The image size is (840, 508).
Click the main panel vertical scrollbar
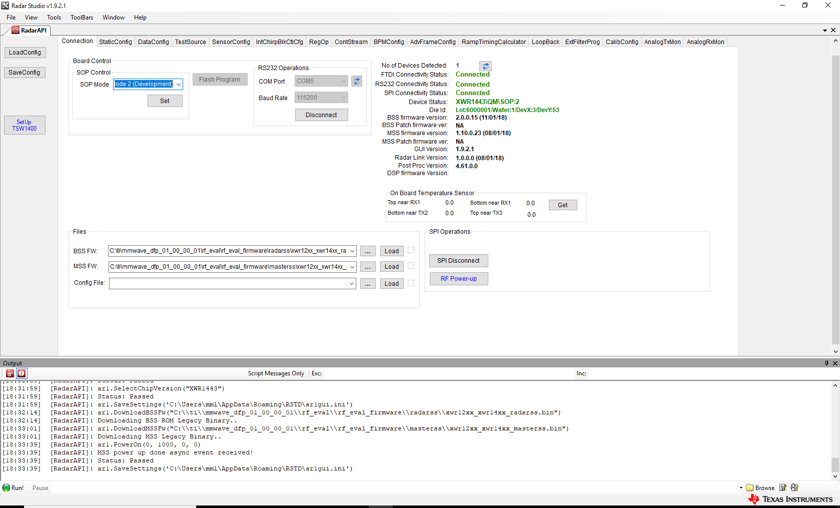[x=835, y=196]
